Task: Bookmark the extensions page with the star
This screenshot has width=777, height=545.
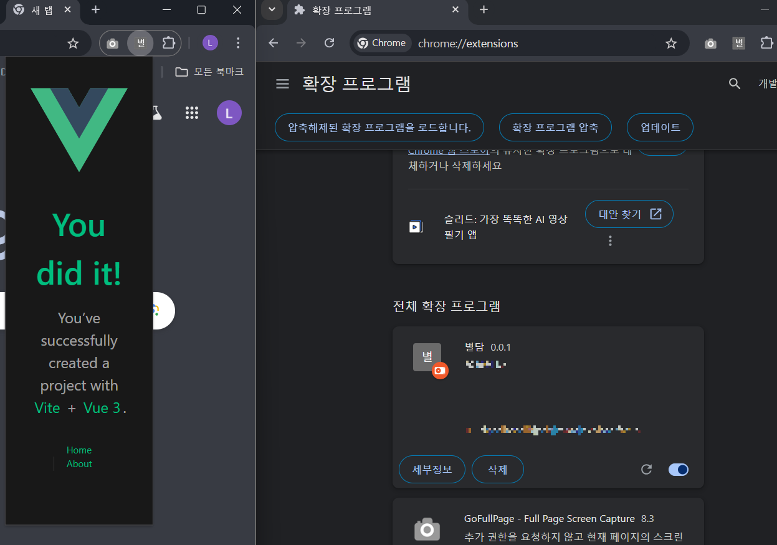Action: pyautogui.click(x=671, y=43)
